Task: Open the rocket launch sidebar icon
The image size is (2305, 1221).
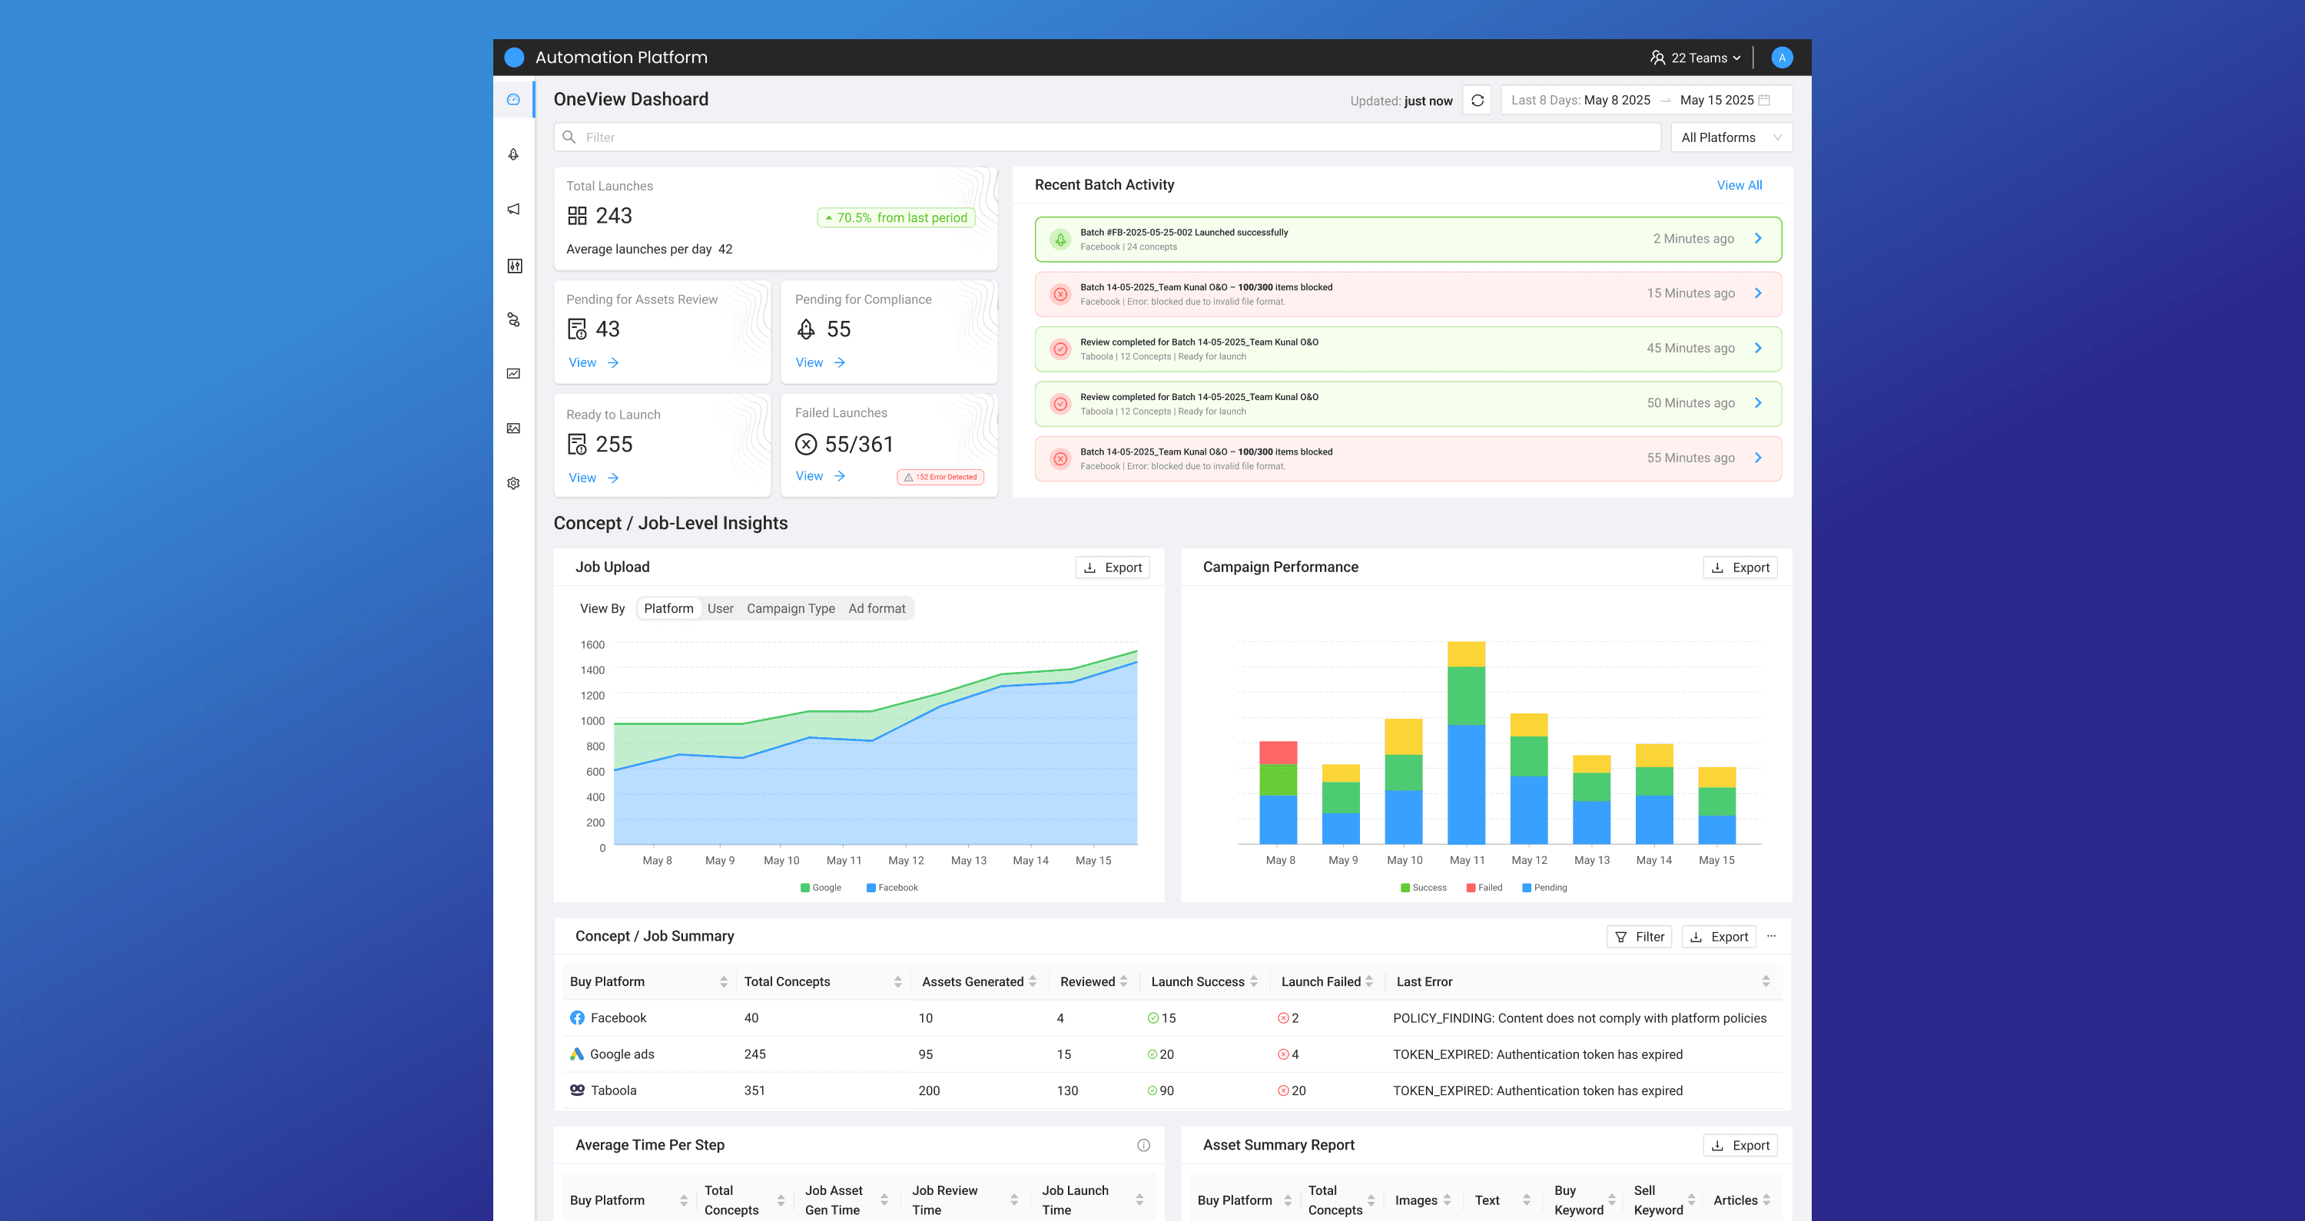Action: (513, 155)
